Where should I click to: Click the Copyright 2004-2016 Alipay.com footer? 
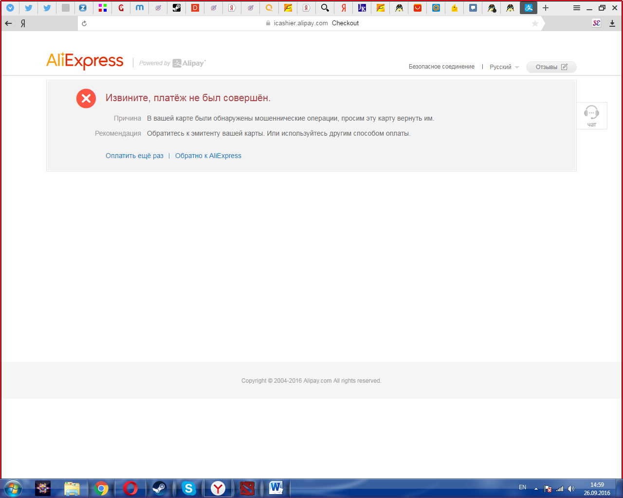[x=311, y=381]
